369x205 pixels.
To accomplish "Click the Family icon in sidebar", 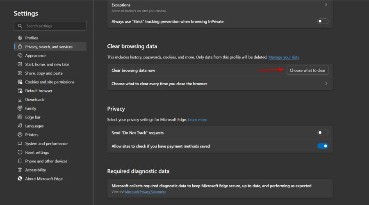I will click(x=20, y=109).
